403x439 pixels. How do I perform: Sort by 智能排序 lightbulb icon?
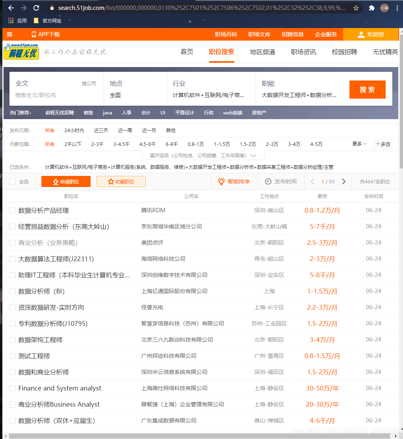[x=221, y=181]
